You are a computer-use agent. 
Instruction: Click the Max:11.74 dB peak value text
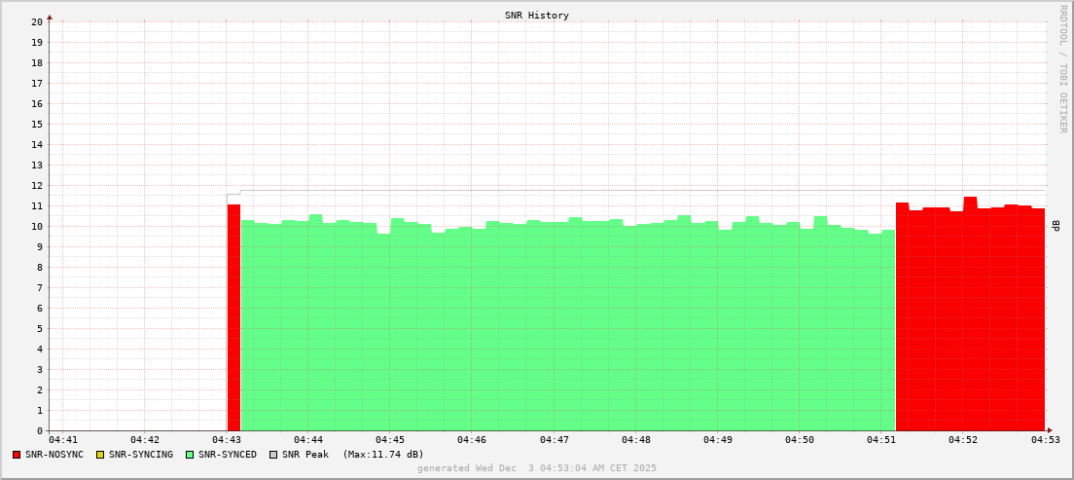click(x=383, y=455)
